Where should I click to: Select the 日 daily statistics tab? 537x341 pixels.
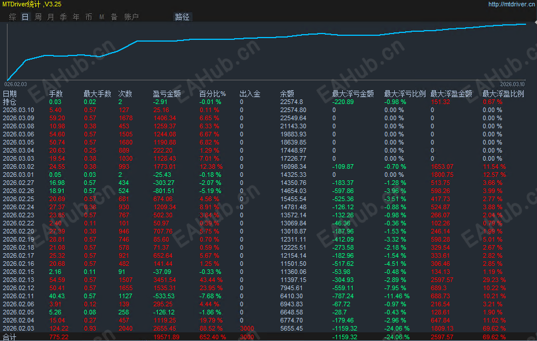[25, 17]
